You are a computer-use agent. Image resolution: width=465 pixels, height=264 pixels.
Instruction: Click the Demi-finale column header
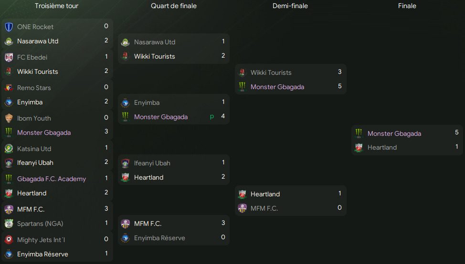tap(290, 6)
